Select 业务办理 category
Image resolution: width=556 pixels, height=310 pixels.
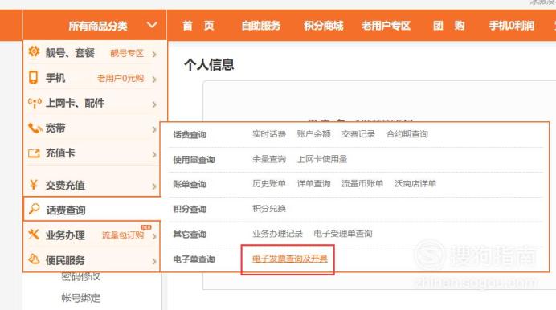point(65,235)
